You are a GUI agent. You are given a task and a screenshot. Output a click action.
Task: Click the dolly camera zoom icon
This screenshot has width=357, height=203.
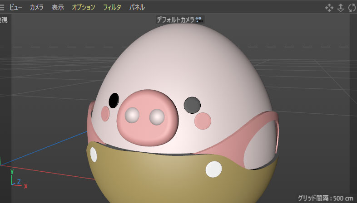341,8
